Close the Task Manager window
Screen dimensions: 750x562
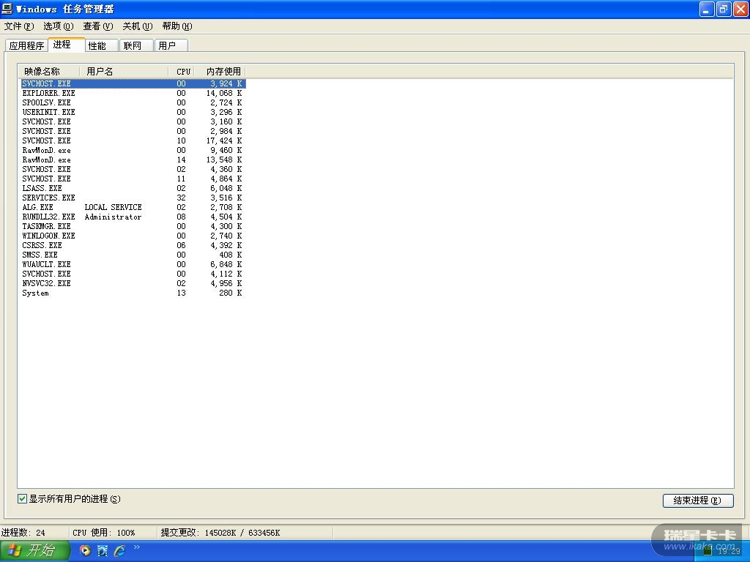[x=740, y=9]
